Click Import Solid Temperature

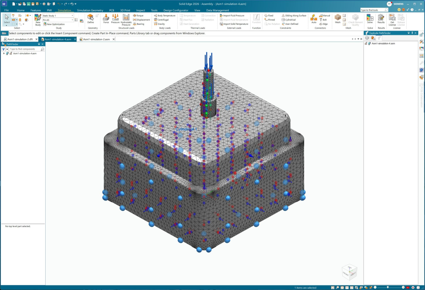234,24
